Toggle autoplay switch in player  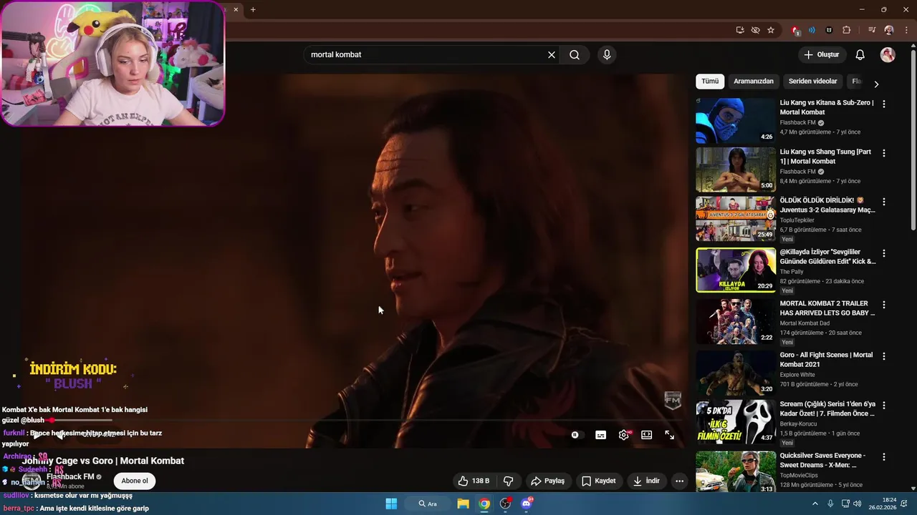point(577,435)
